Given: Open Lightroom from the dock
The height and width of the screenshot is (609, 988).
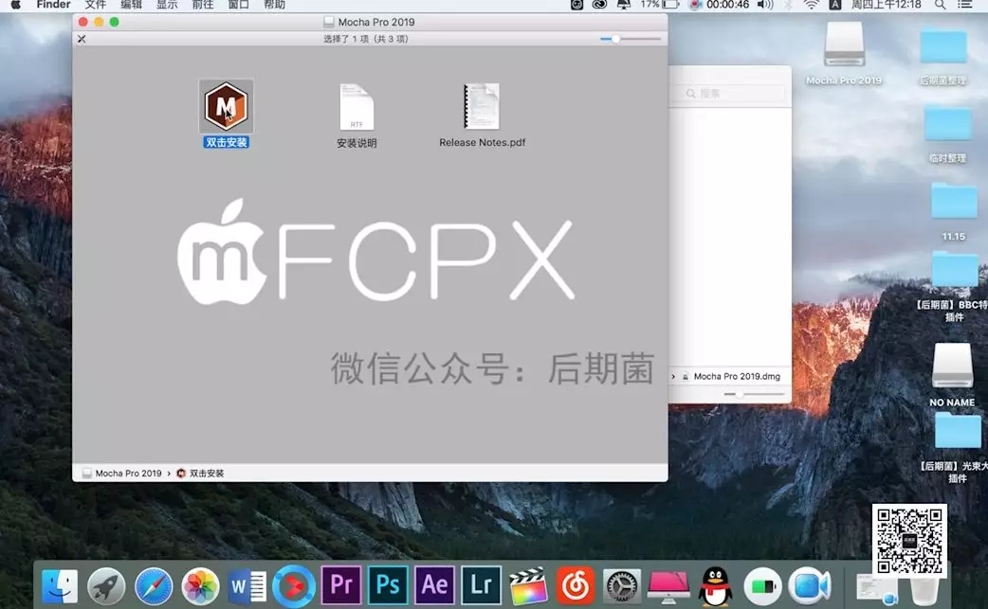Looking at the screenshot, I should point(481,585).
